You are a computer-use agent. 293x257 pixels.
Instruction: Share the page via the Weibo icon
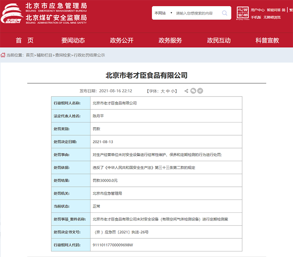pyautogui.click(x=200, y=91)
